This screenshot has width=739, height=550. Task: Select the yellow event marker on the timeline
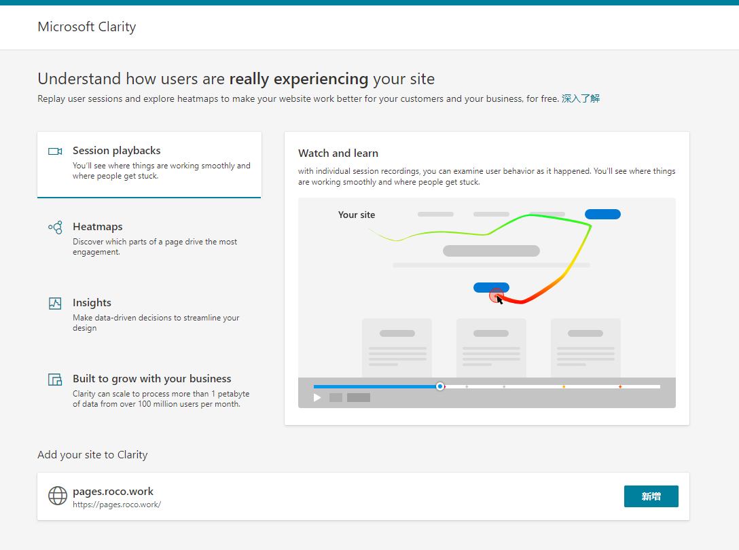pos(564,386)
